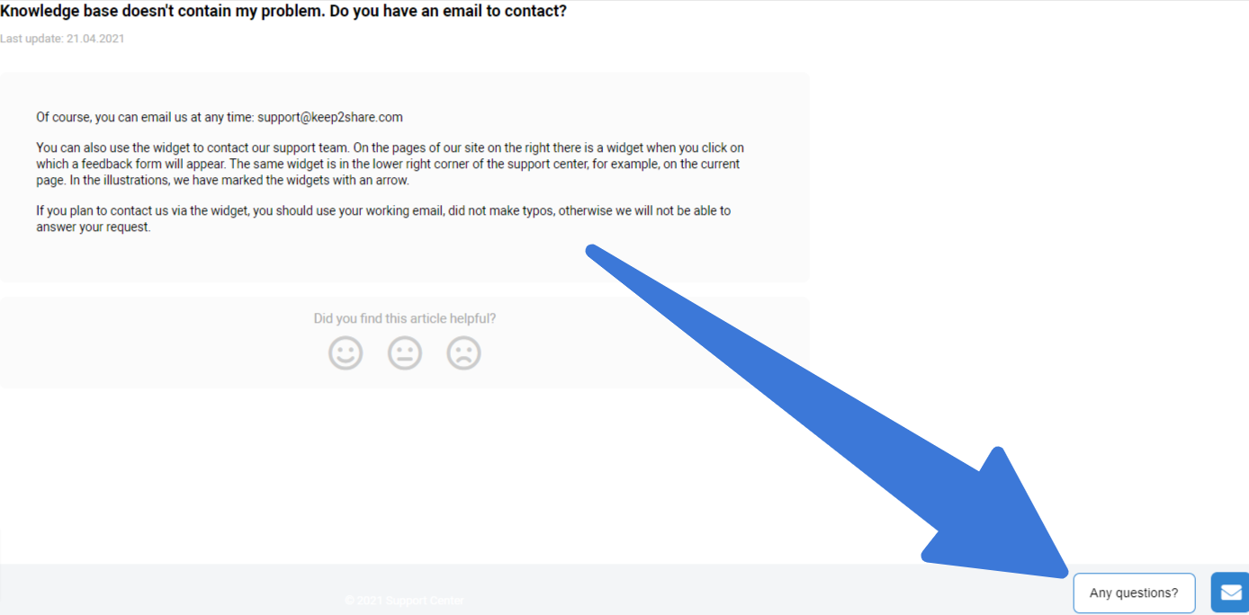The image size is (1249, 615).
Task: Click the 'Any questions?' button
Action: pyautogui.click(x=1134, y=593)
